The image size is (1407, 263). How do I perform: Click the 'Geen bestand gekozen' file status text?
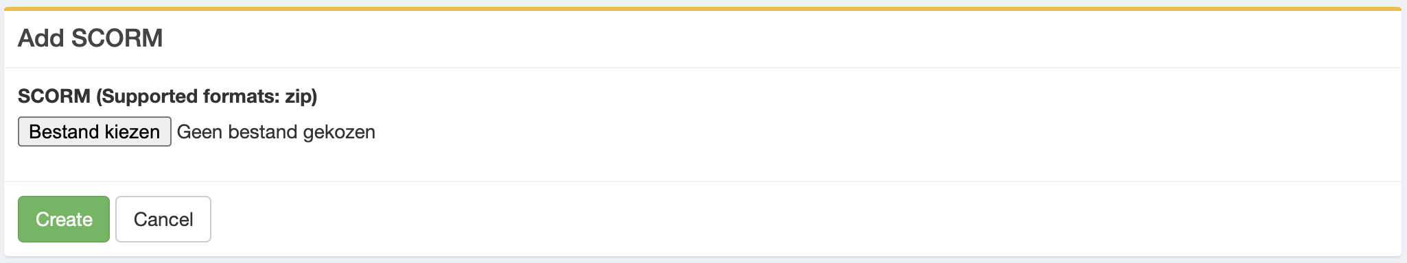tap(276, 131)
